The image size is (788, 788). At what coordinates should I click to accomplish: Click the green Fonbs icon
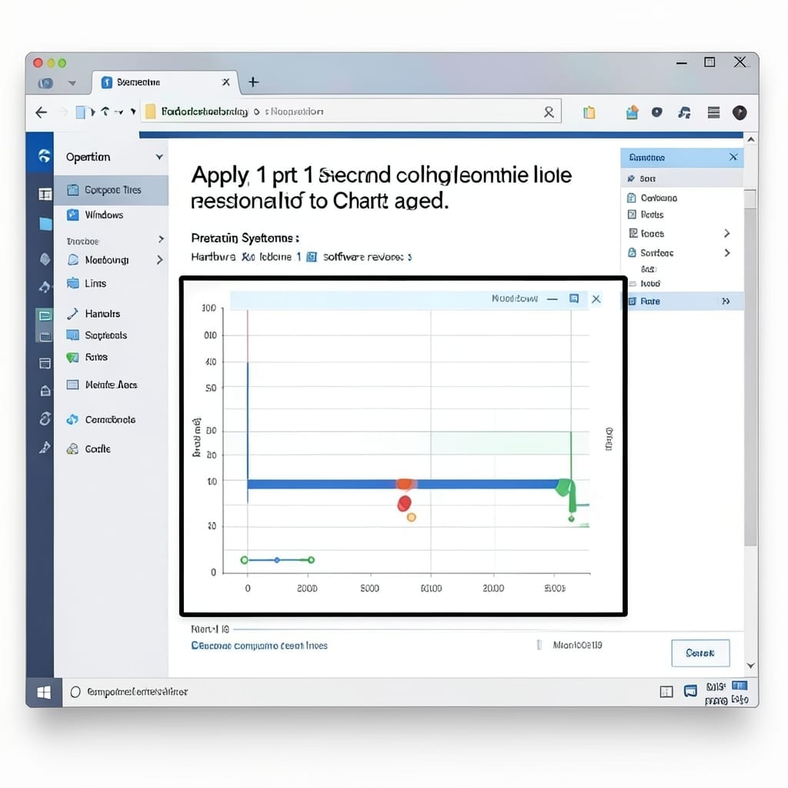click(73, 357)
